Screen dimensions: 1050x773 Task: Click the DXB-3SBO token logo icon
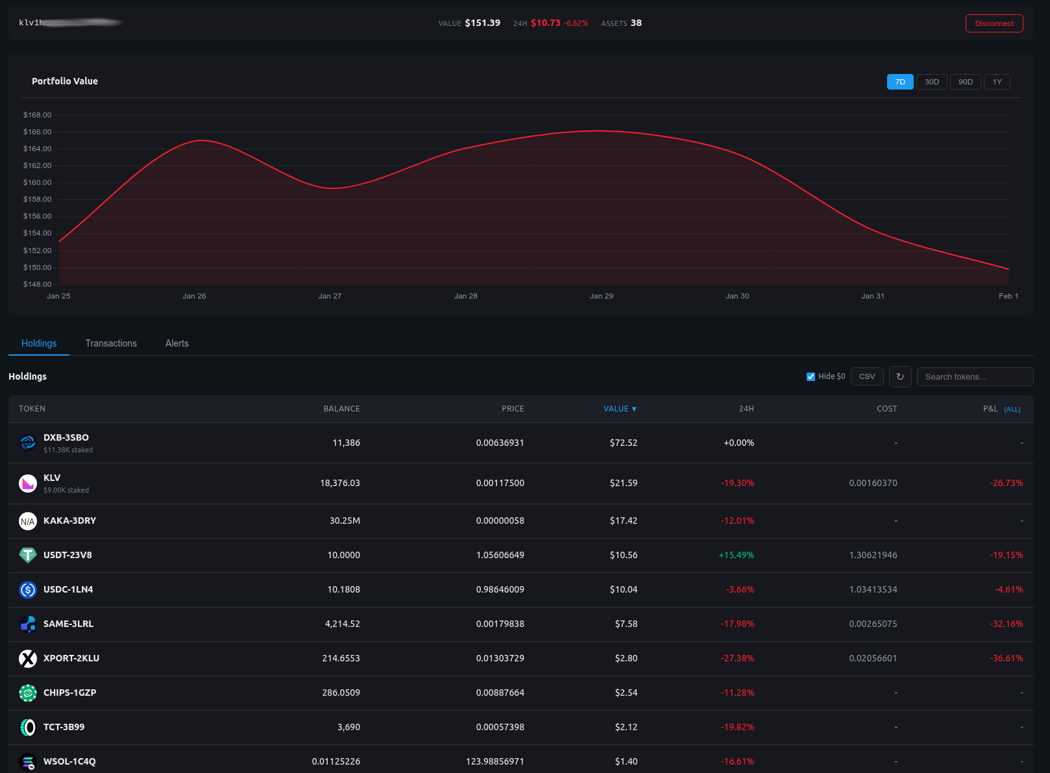[28, 442]
